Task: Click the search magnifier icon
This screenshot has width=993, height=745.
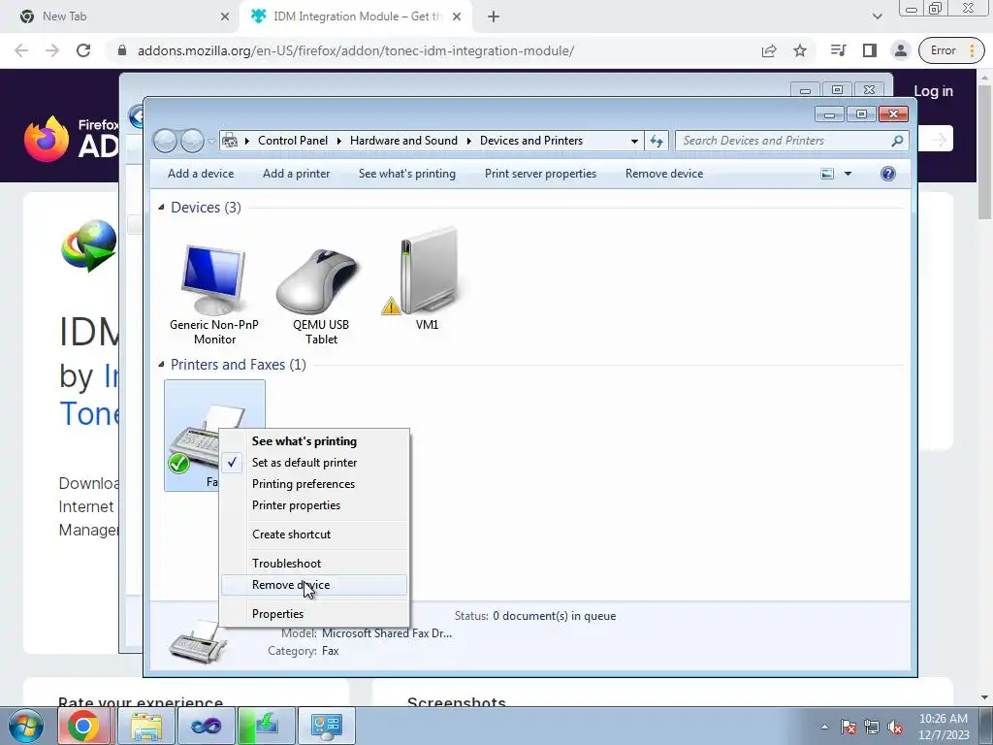Action: [x=897, y=141]
